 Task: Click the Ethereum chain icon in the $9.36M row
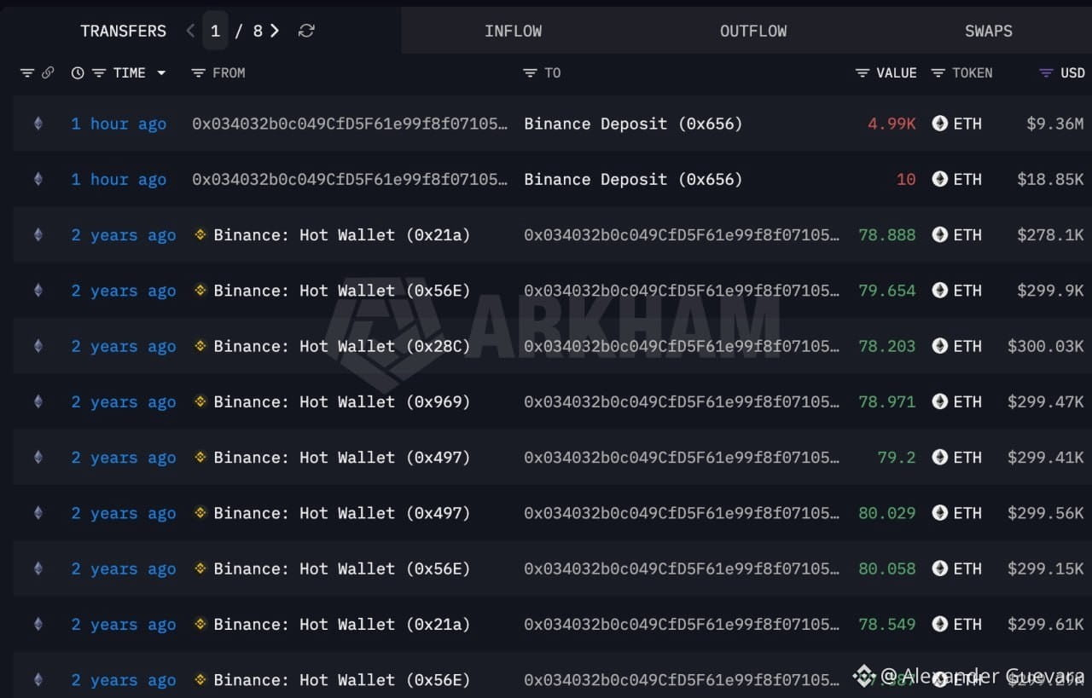[x=38, y=124]
